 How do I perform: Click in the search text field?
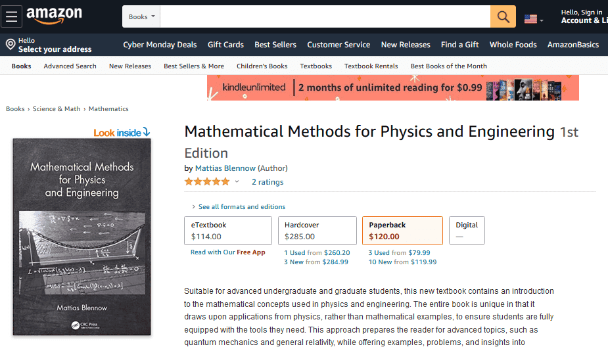pyautogui.click(x=325, y=16)
